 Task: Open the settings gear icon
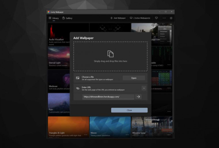point(171,18)
